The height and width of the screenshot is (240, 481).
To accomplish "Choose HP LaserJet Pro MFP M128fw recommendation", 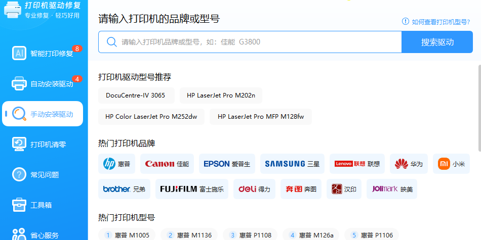I will click(261, 116).
